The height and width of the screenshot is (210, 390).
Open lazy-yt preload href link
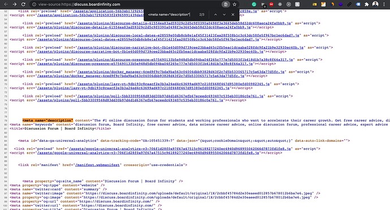(174, 84)
